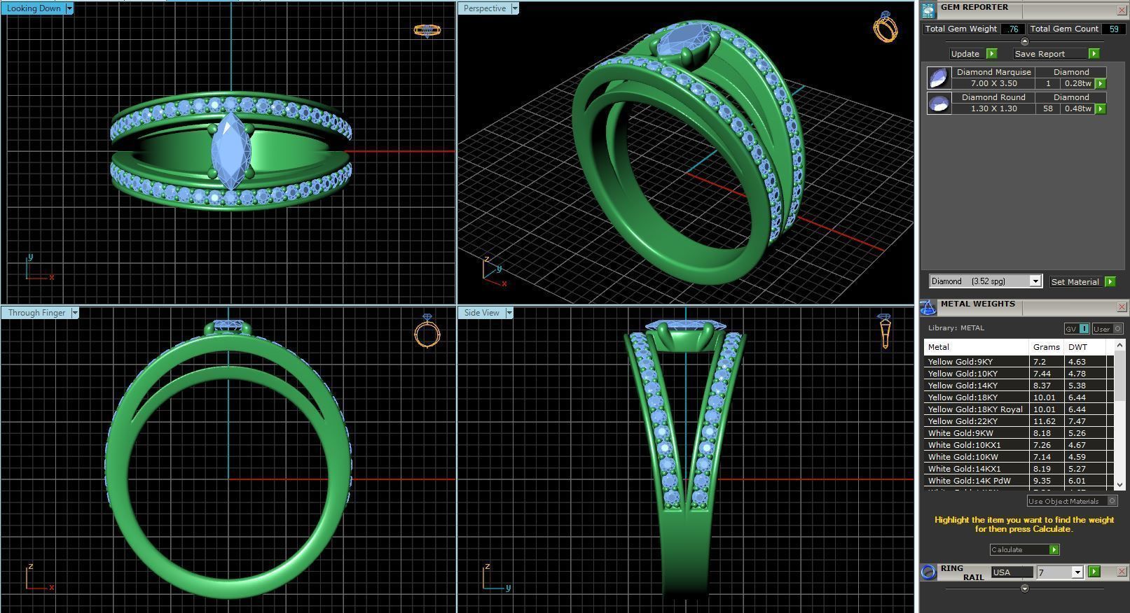Image resolution: width=1130 pixels, height=613 pixels.
Task: Open the Perspective viewport dropdown arrow
Action: [515, 9]
